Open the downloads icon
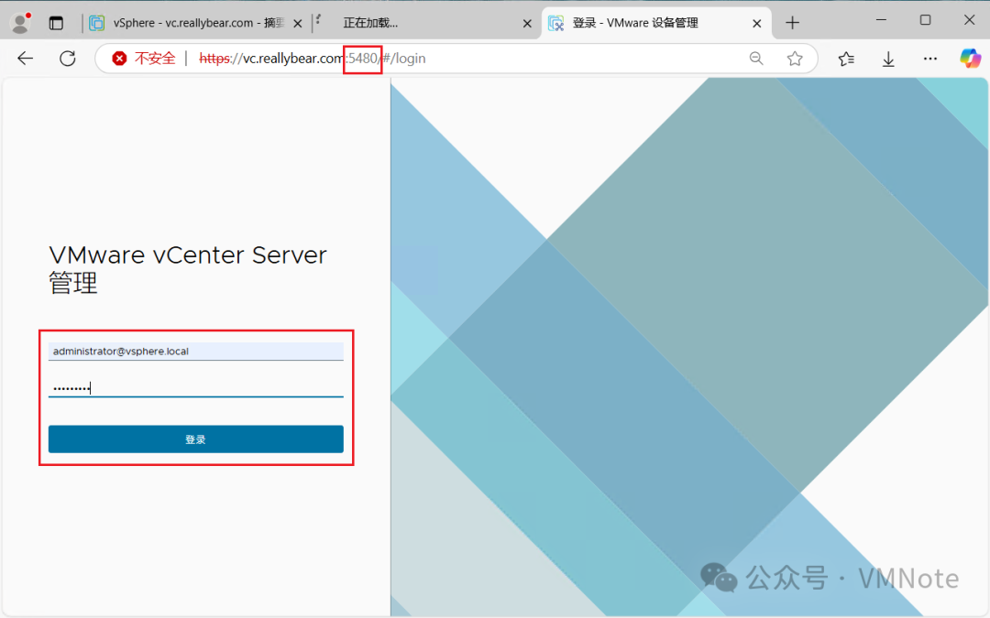The image size is (990, 618). (x=888, y=60)
